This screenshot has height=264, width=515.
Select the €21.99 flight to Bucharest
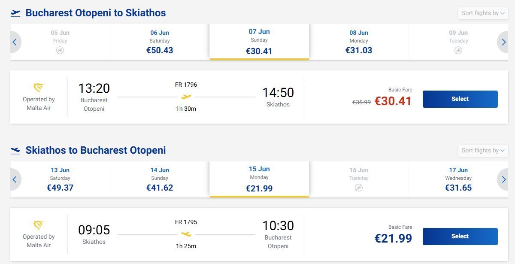pyautogui.click(x=460, y=237)
